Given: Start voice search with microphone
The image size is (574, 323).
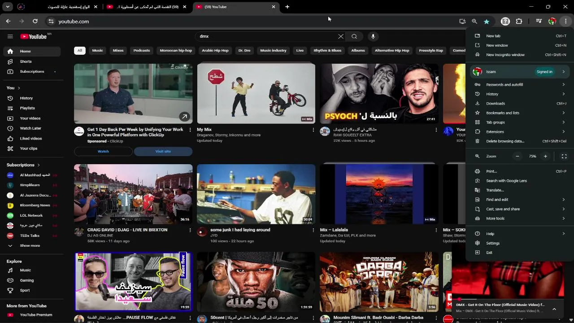Looking at the screenshot, I should tap(373, 36).
